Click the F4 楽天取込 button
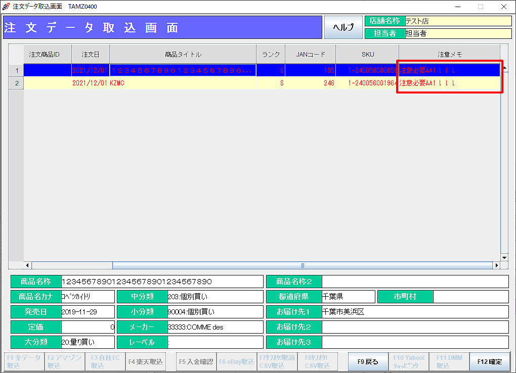This screenshot has width=516, height=373. tap(146, 361)
